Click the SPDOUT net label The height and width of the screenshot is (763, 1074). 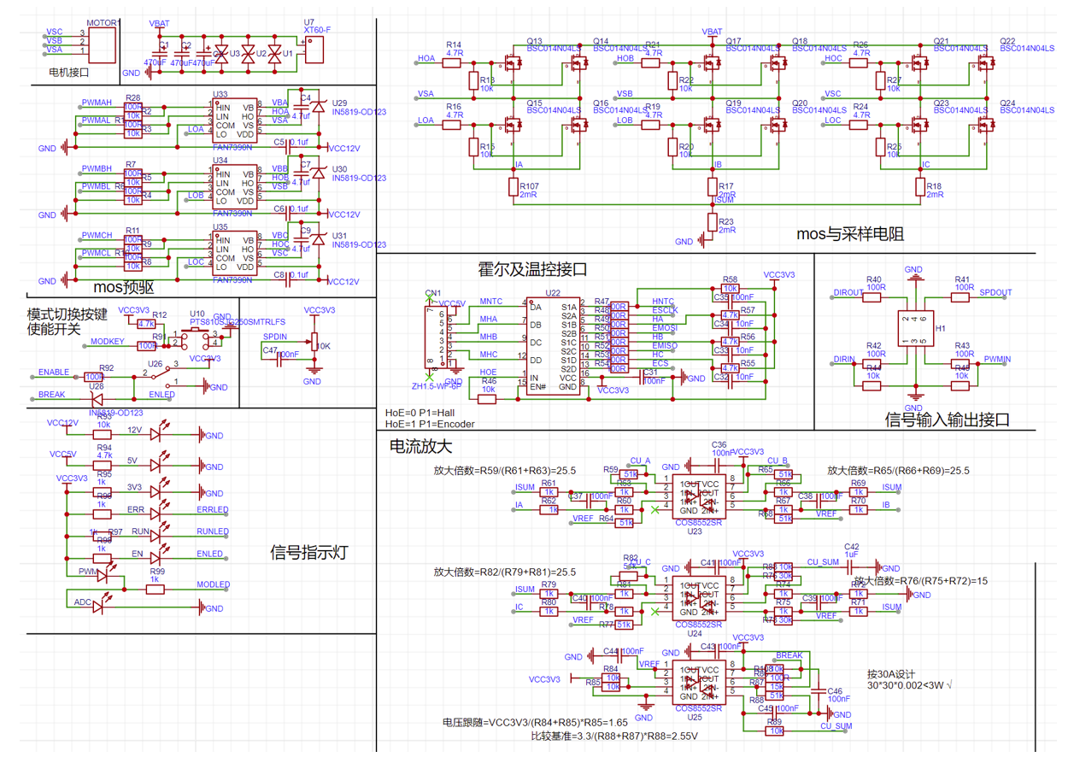click(x=995, y=292)
